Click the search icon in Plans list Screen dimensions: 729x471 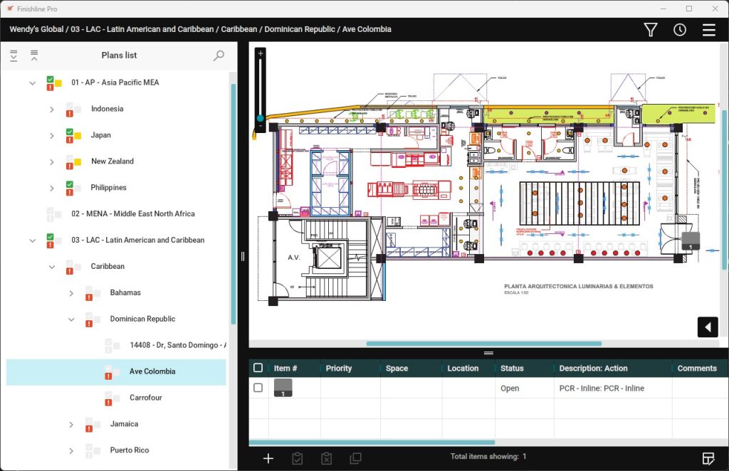(219, 55)
